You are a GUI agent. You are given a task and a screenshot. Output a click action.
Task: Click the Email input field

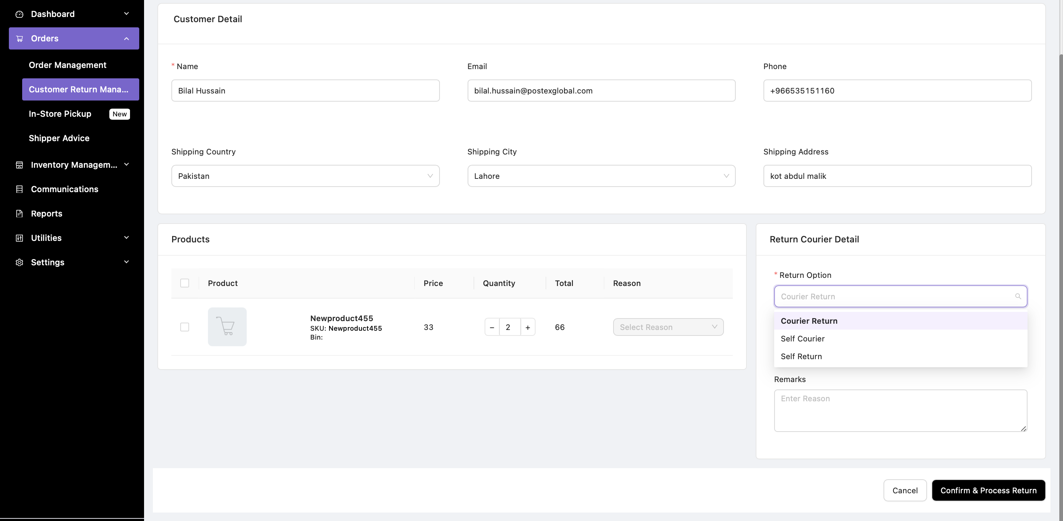coord(601,91)
